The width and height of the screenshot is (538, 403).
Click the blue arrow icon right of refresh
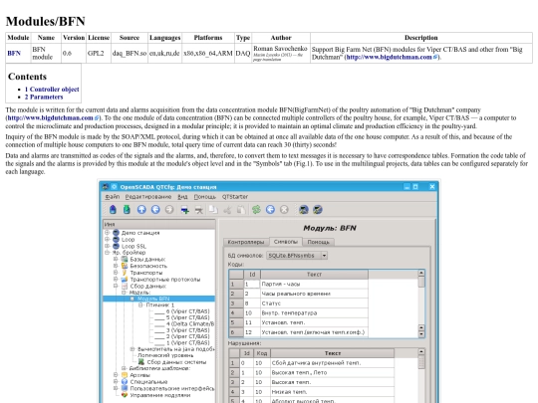pos(270,209)
